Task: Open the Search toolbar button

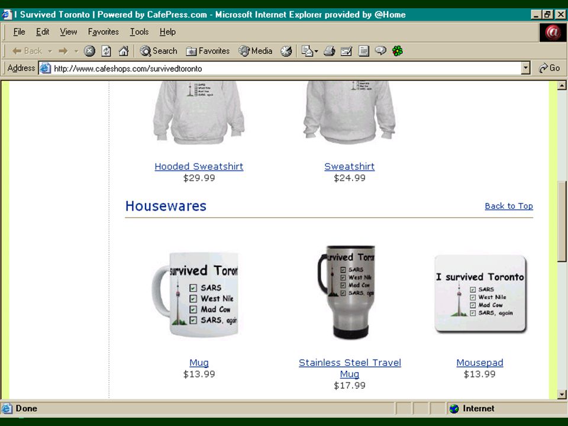Action: point(159,51)
